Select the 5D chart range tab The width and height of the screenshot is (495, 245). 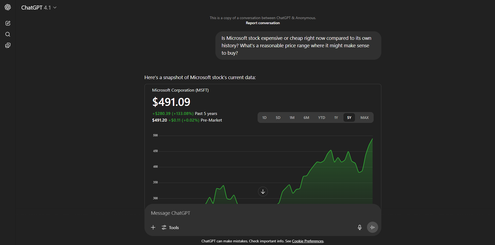(x=278, y=118)
